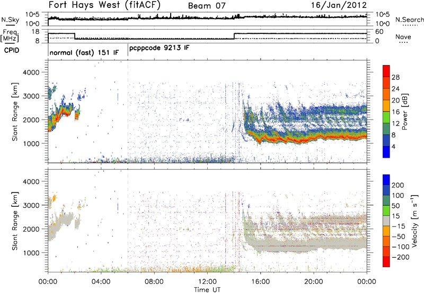Click the 'Fort Hays West (fitACF)' title

(x=104, y=5)
